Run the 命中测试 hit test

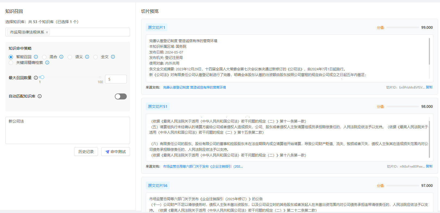[x=116, y=152]
